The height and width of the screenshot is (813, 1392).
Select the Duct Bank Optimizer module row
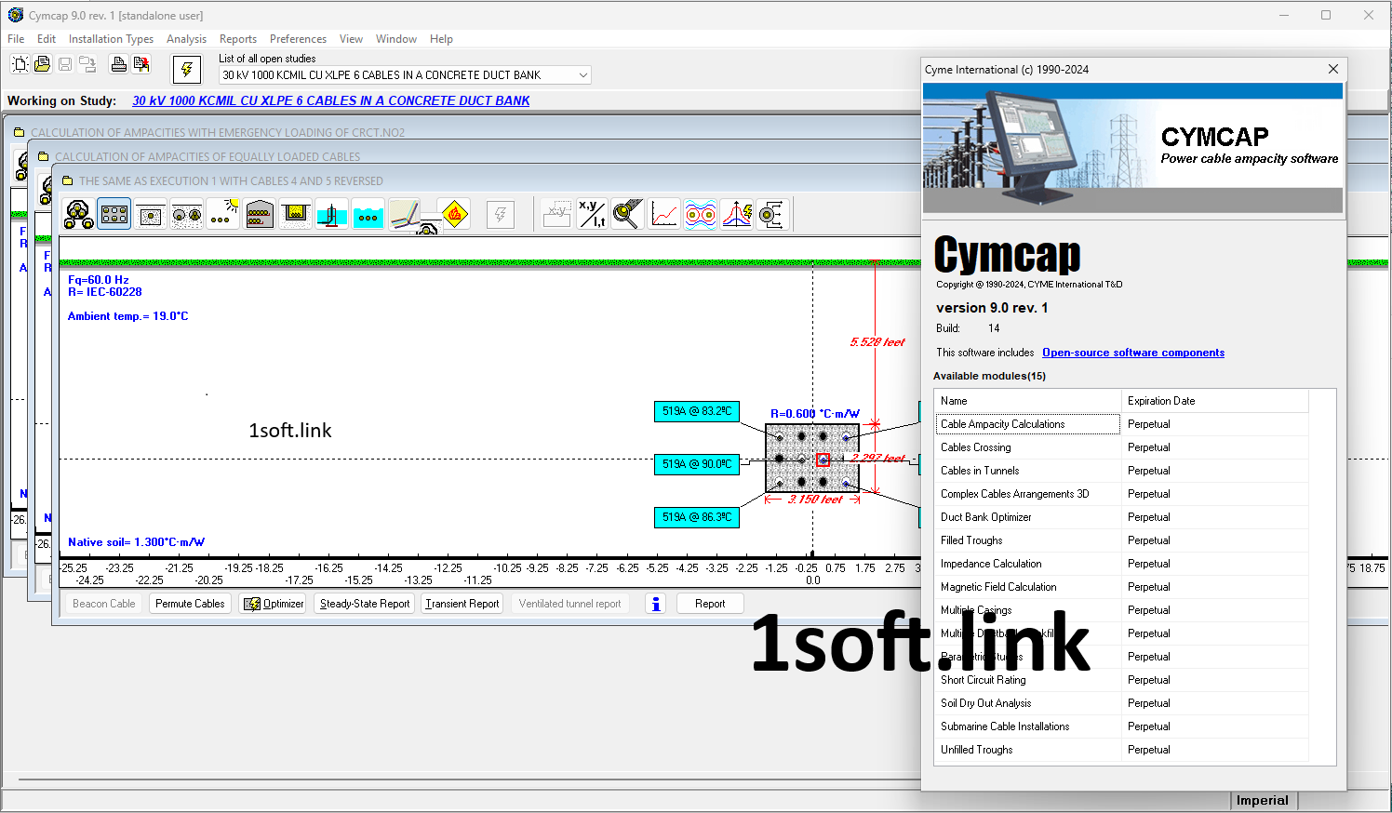point(1121,517)
